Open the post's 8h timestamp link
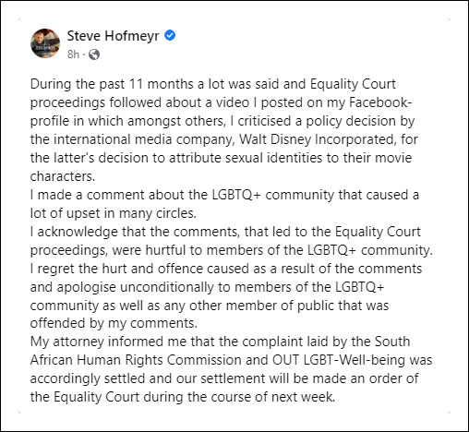This screenshot has height=432, width=469. click(73, 54)
